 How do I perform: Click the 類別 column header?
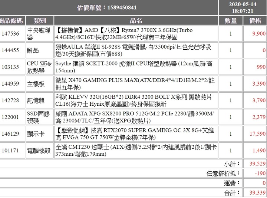pos(40,21)
